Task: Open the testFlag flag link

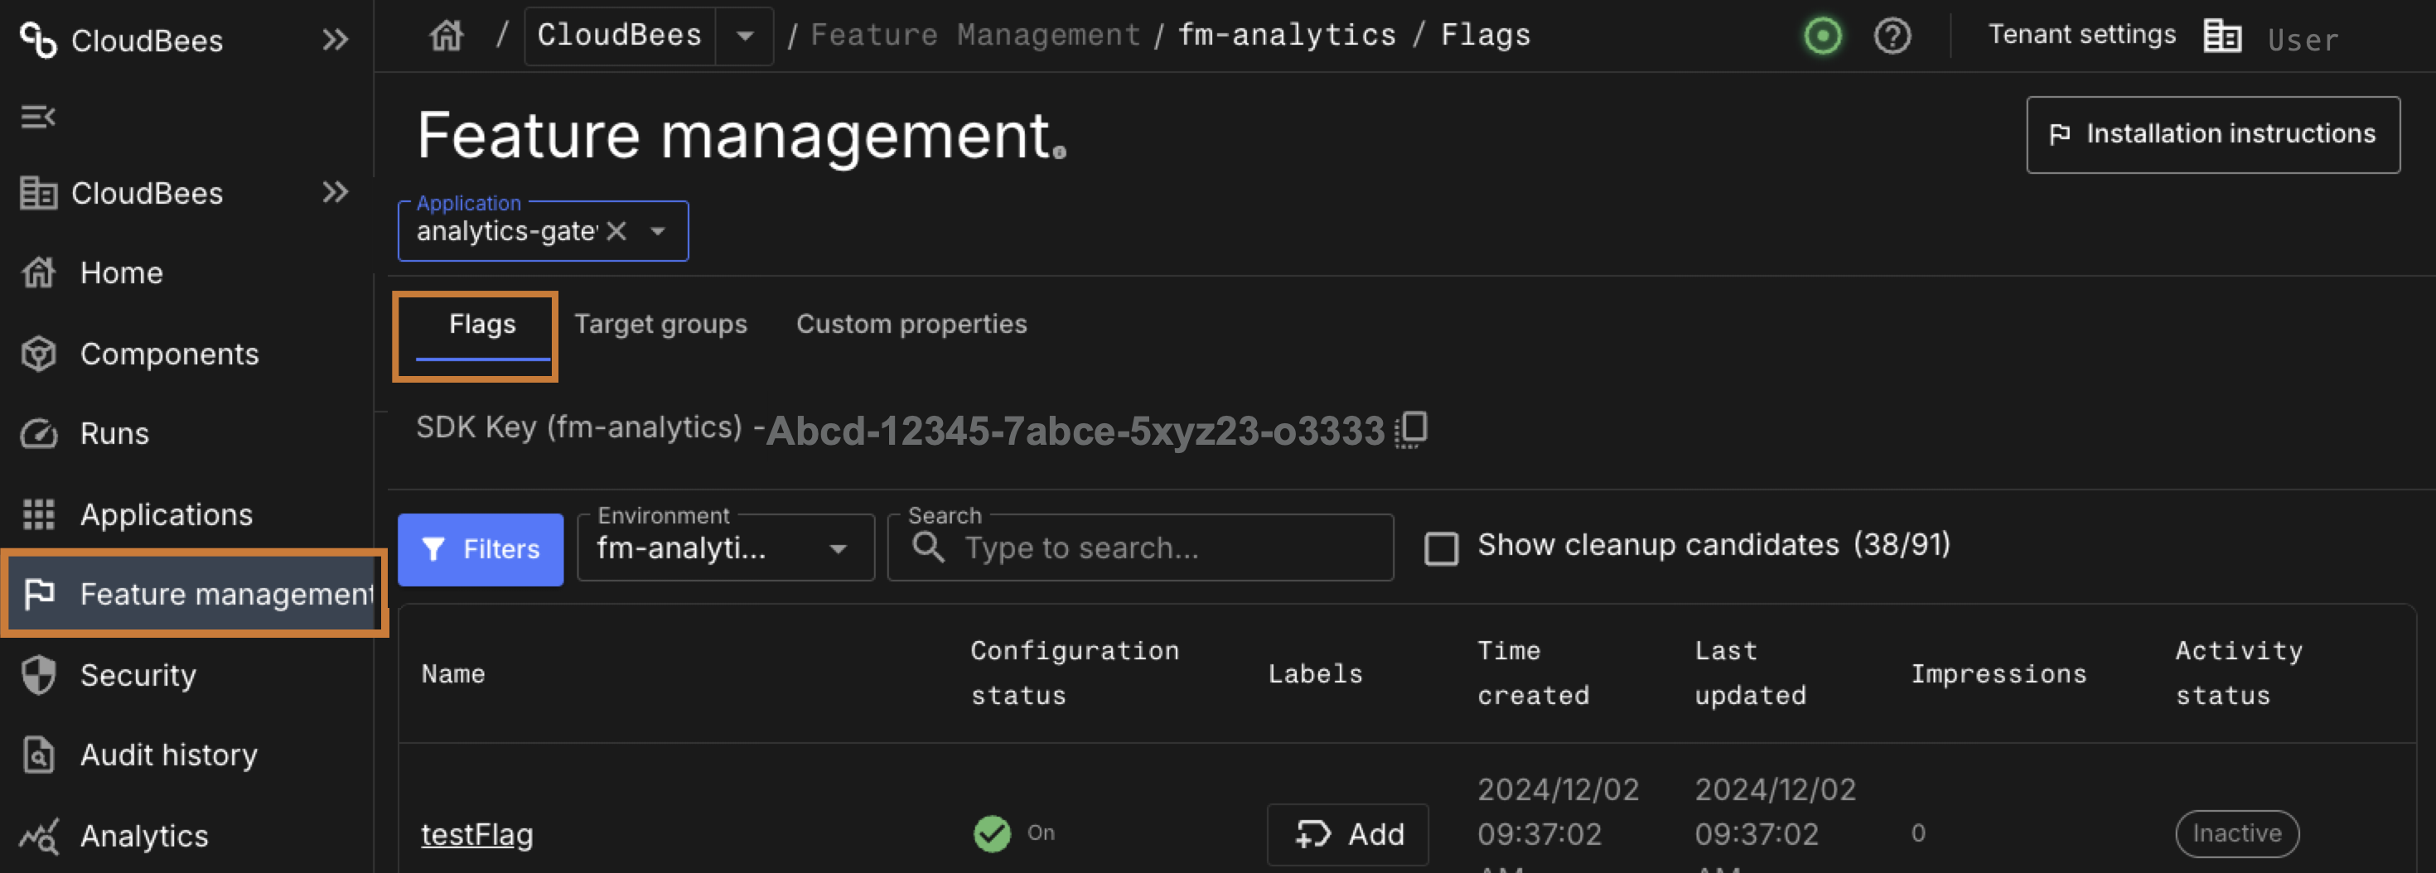Action: point(476,834)
